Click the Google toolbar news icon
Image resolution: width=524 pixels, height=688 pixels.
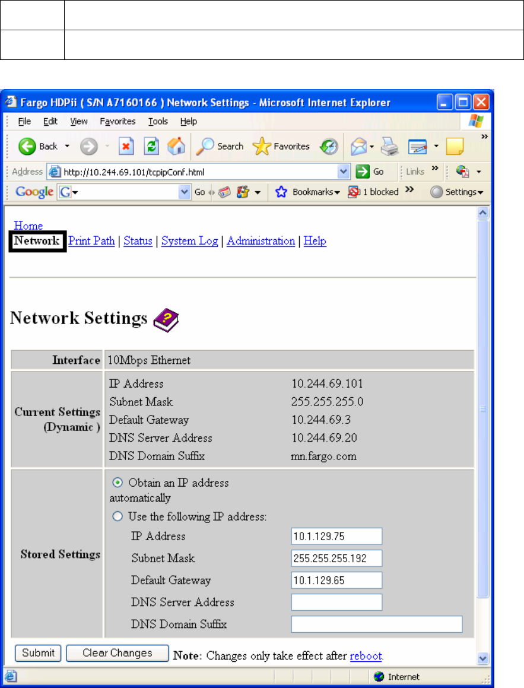coord(224,192)
